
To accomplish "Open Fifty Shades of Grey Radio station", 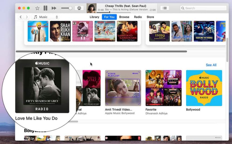I will tap(42, 86).
